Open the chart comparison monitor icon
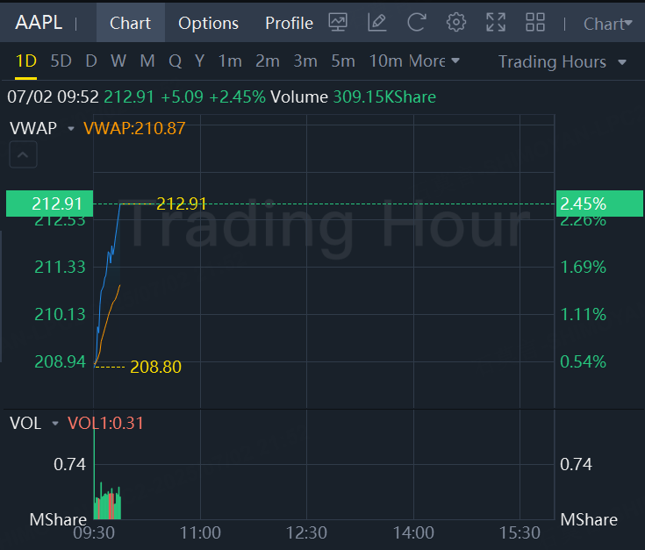645x550 pixels. tap(338, 22)
